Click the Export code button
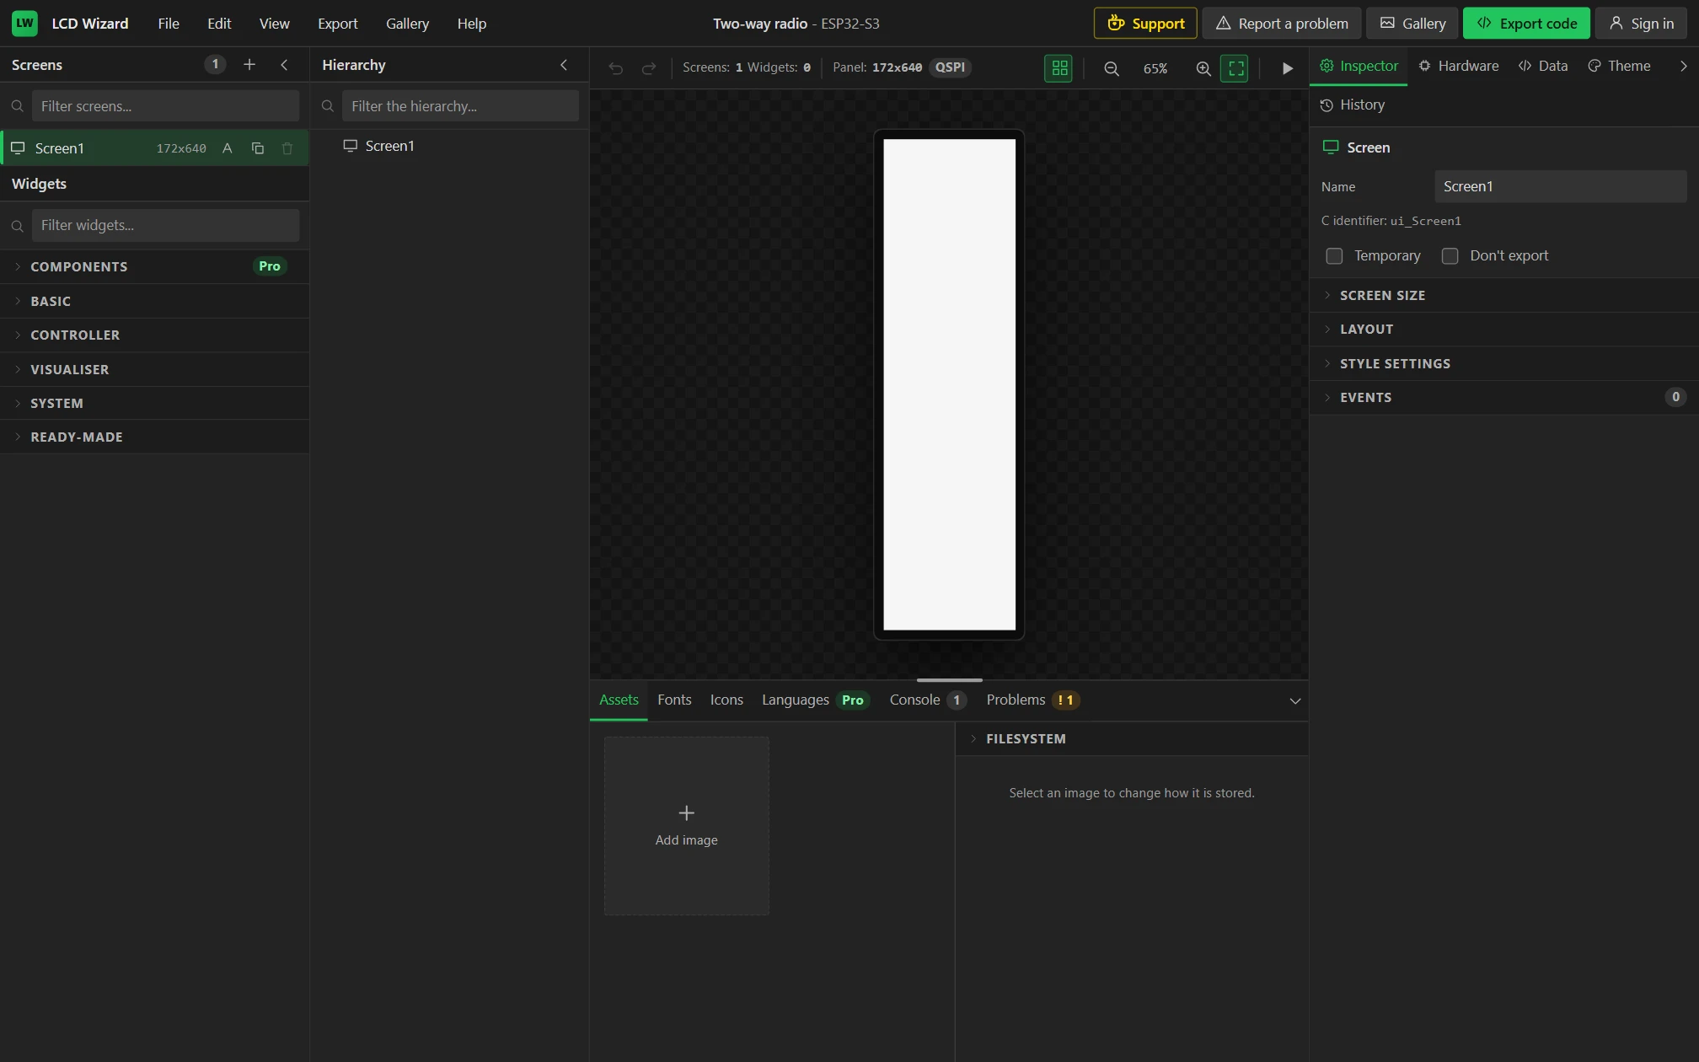 (x=1526, y=24)
